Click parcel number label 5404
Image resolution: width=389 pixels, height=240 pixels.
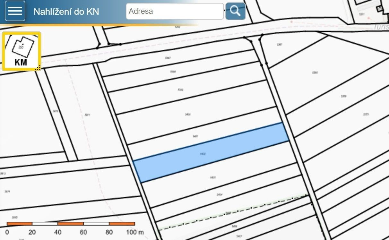click(x=220, y=194)
